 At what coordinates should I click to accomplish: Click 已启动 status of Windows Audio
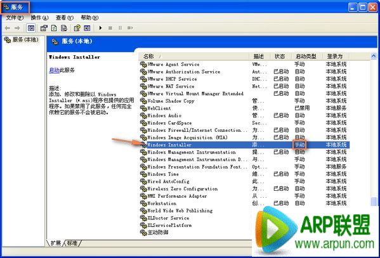click(281, 115)
